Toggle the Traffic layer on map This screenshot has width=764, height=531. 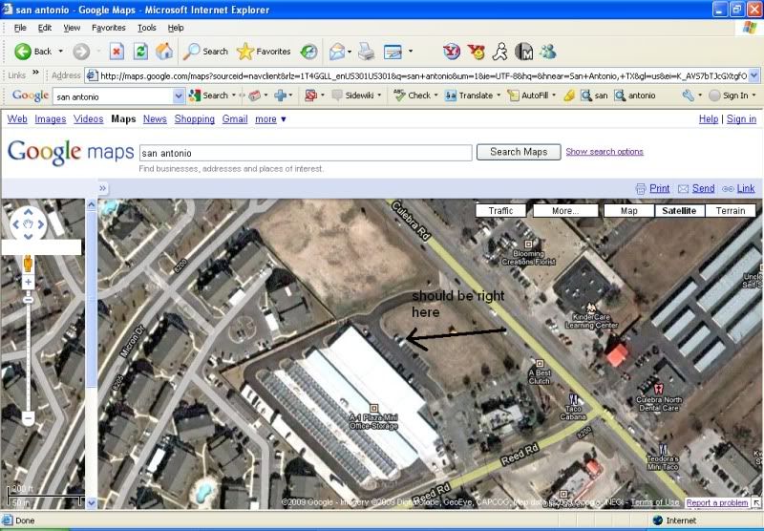(x=500, y=210)
